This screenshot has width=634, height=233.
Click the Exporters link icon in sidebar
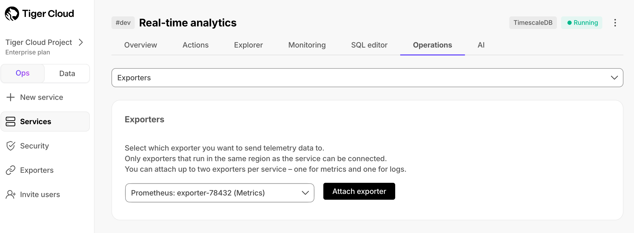(x=11, y=170)
